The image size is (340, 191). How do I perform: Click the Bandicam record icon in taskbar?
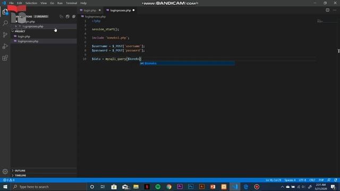click(257, 187)
